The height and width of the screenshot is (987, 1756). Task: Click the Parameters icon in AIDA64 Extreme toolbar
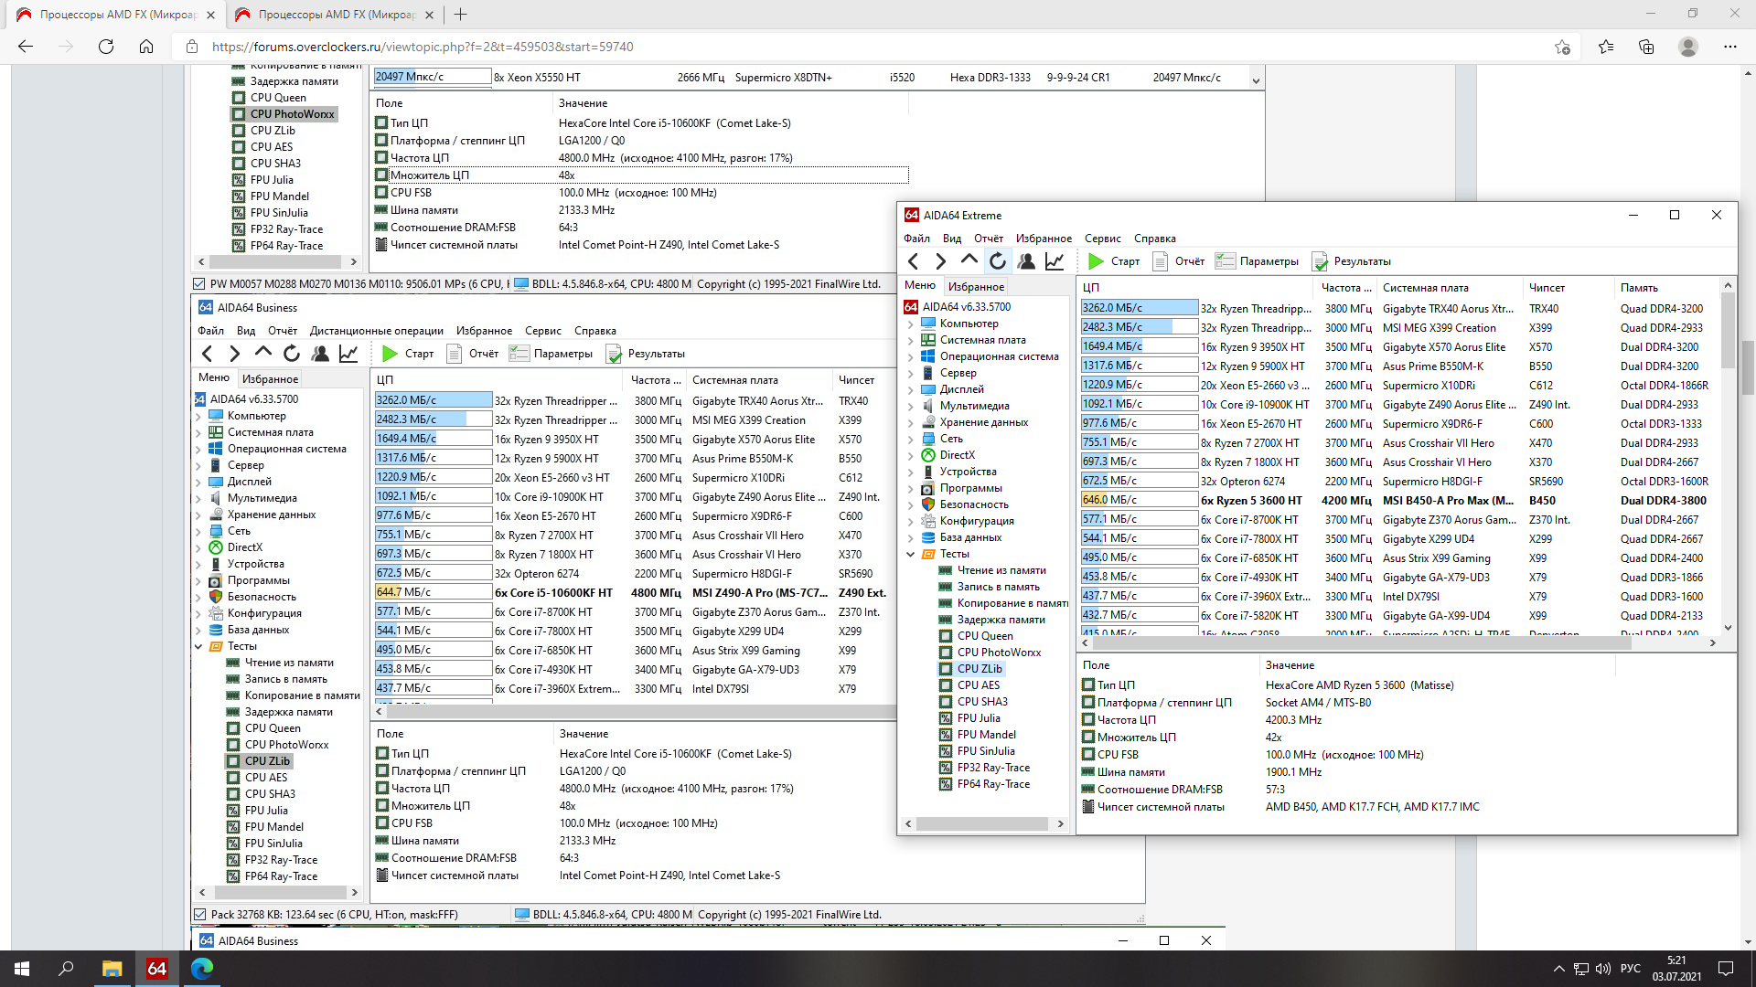coord(1225,261)
